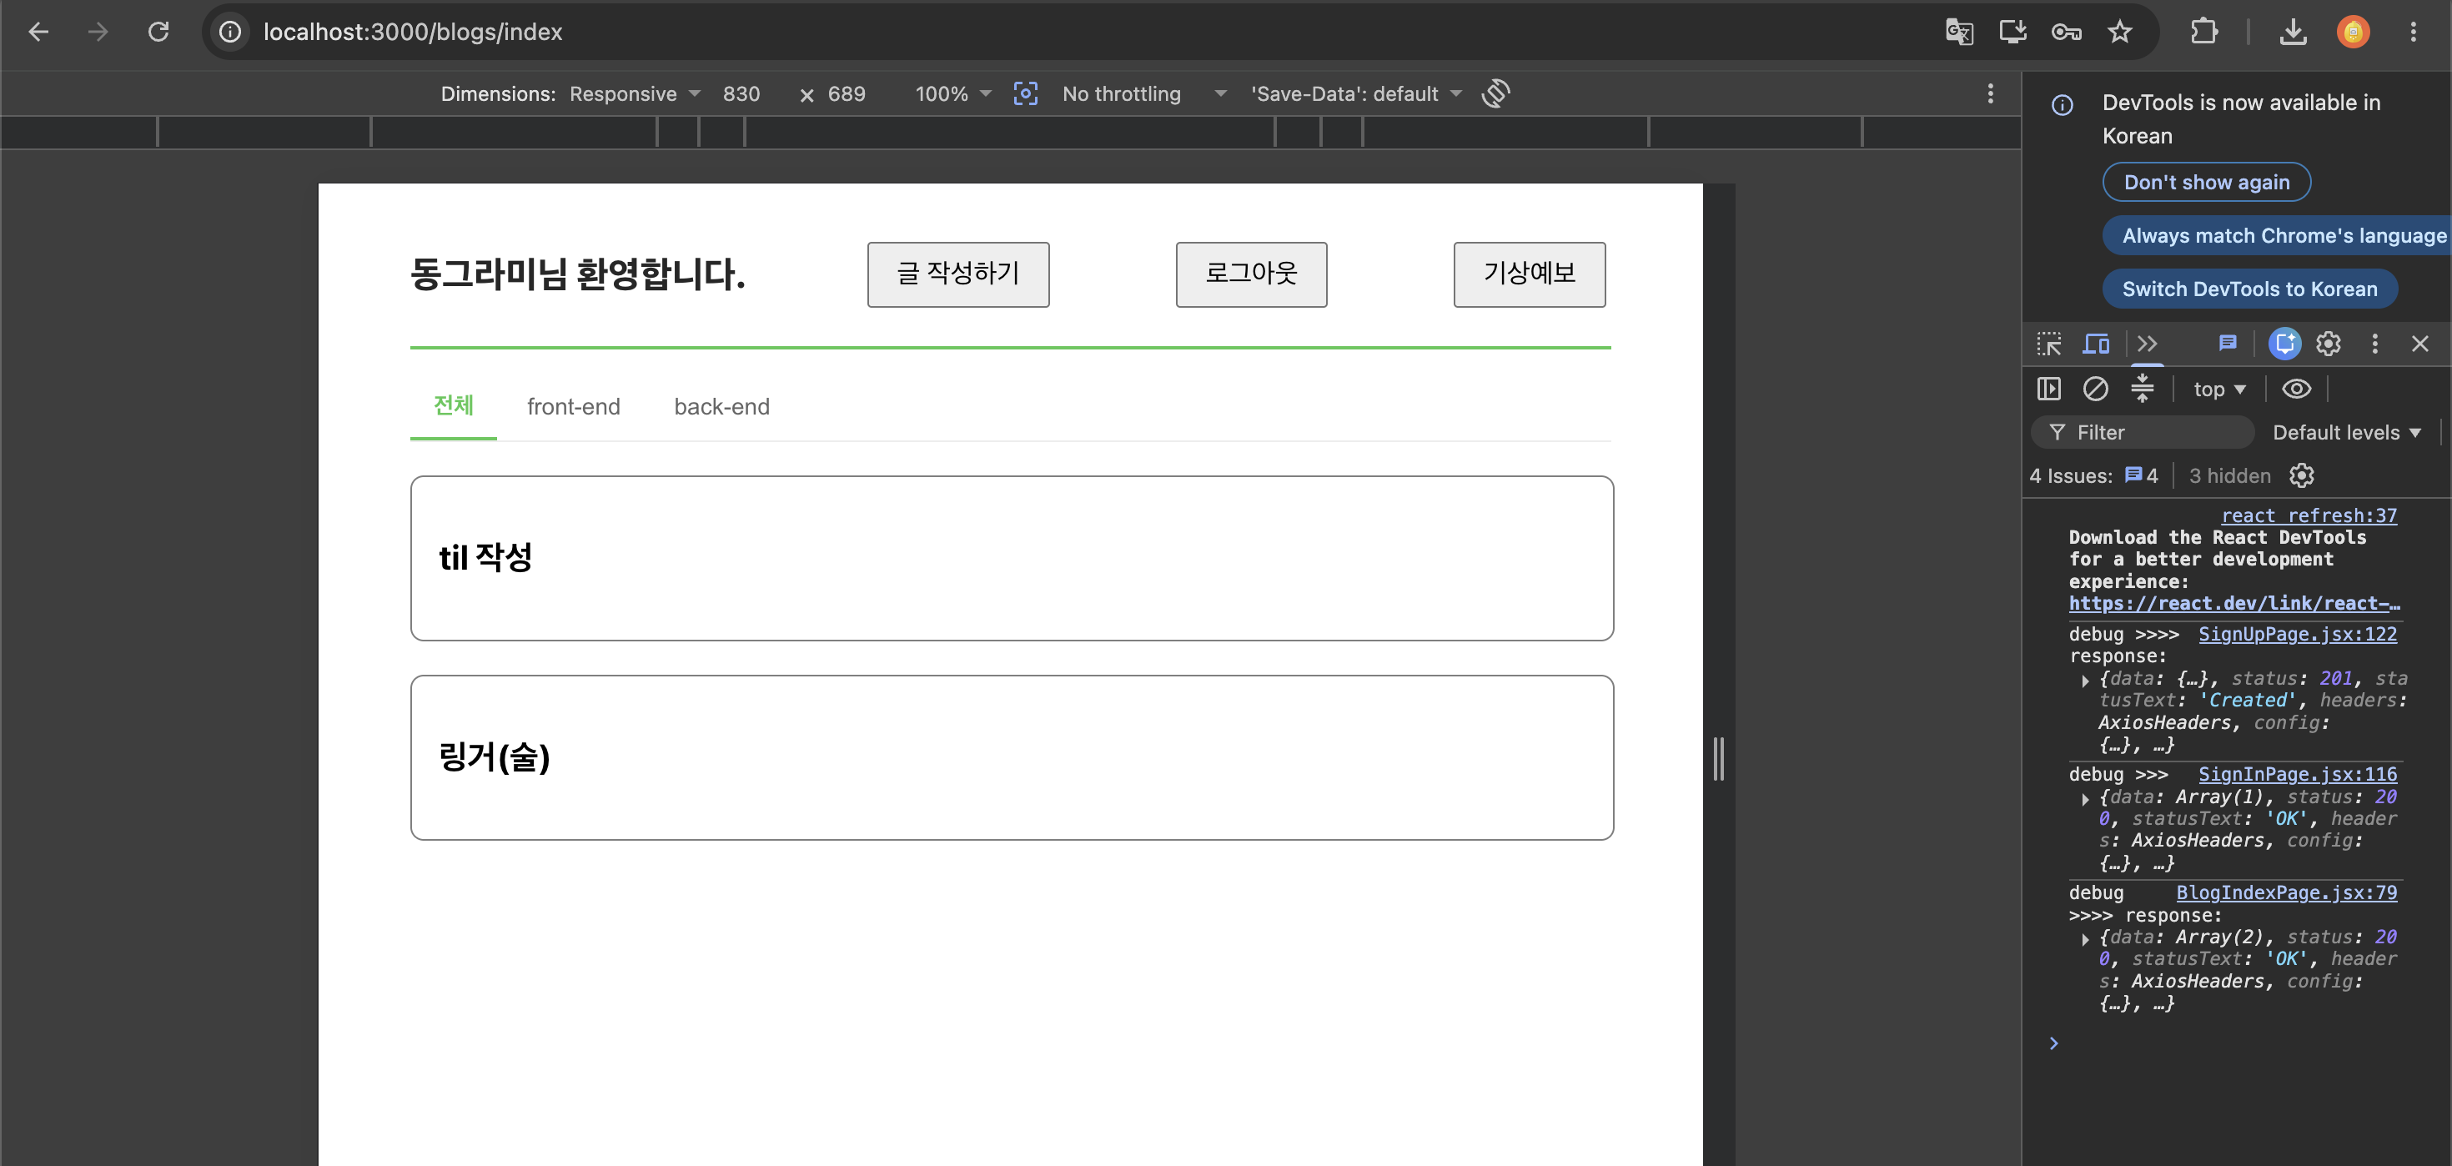2452x1166 pixels.
Task: Open the SignUpPage.jsx:122 source link
Action: [x=2297, y=633]
